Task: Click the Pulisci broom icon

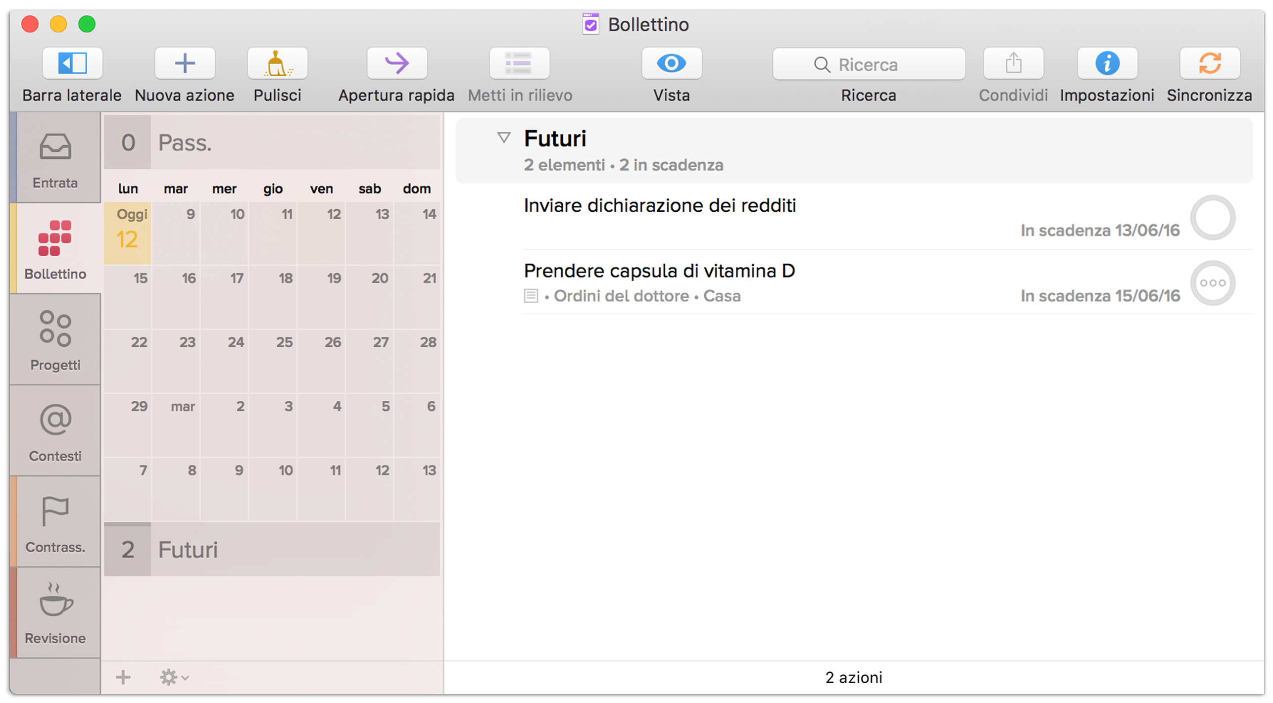Action: [277, 63]
